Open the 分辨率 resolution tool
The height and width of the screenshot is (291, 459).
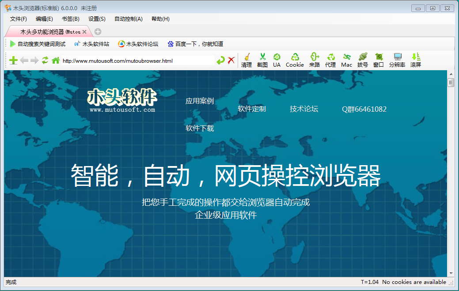397,60
